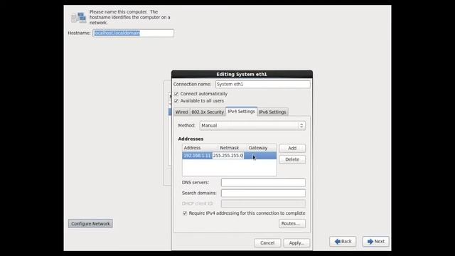Toggle Require IPv4 addressing checkbox
The width and height of the screenshot is (455, 256).
185,213
